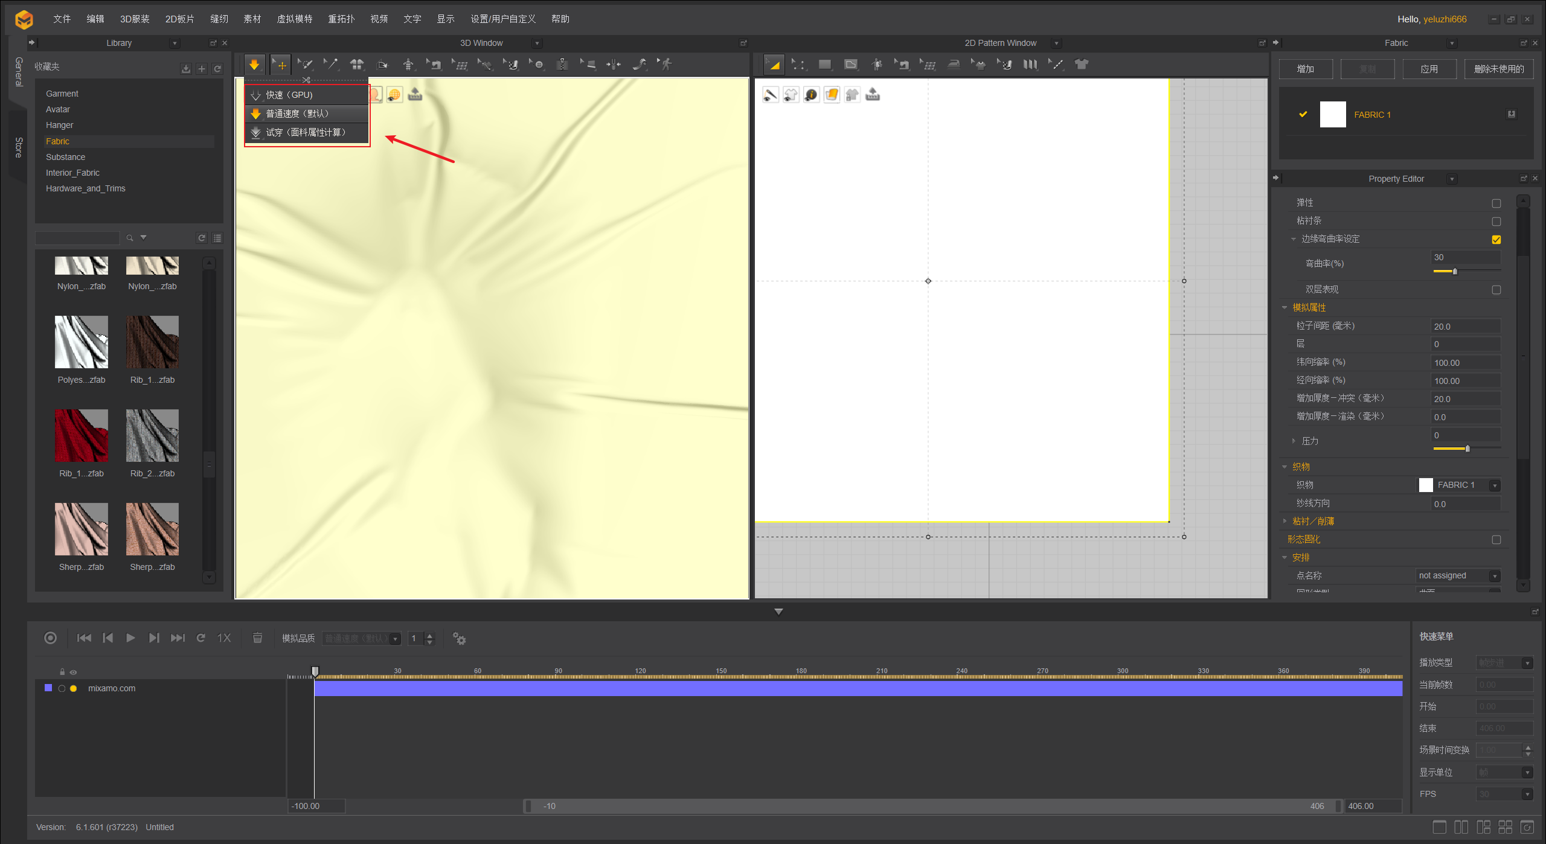The width and height of the screenshot is (1546, 844).
Task: Select the button placement tool in 3D toolbar
Action: pos(537,64)
